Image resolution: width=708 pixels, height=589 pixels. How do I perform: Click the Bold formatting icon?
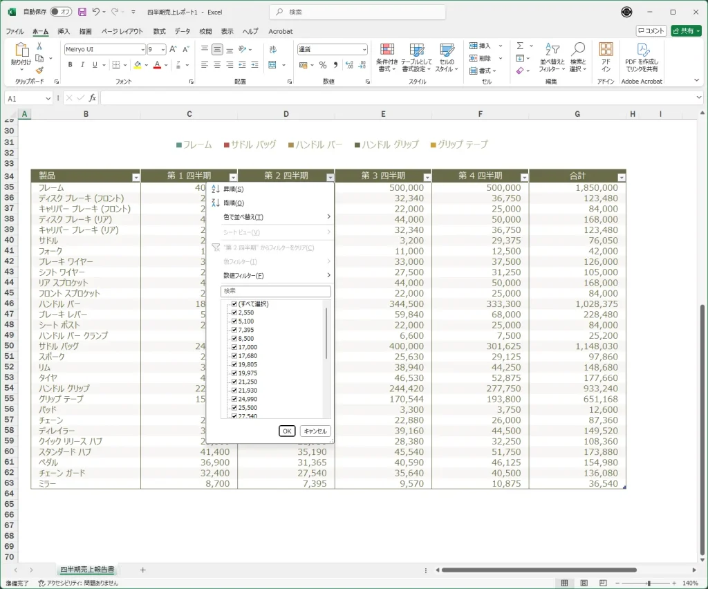click(71, 65)
